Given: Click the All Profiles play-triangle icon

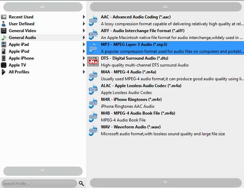Looking at the screenshot, I should point(3,72).
